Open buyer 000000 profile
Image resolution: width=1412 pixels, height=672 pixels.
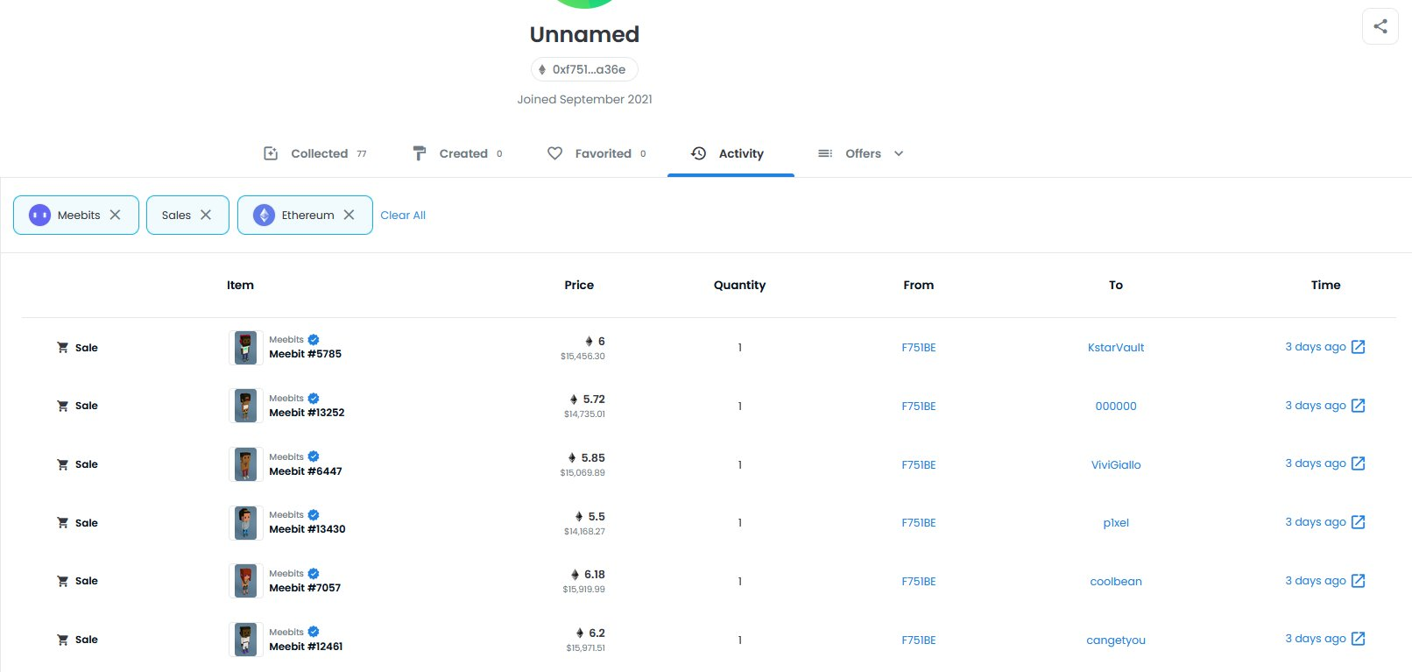(1116, 407)
